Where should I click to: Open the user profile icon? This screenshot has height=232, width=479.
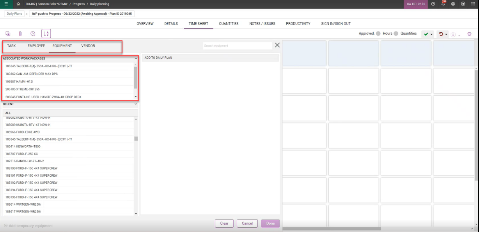pos(453,4)
